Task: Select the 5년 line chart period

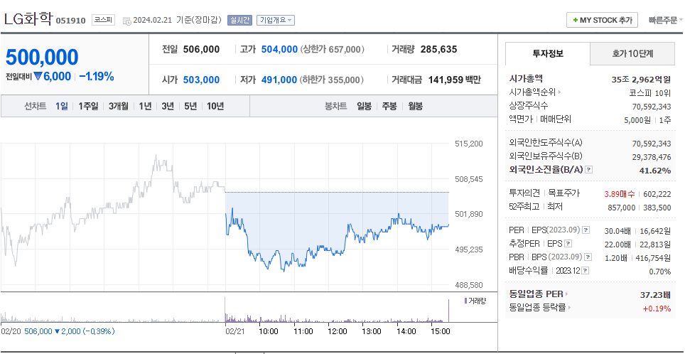Action: (x=190, y=106)
